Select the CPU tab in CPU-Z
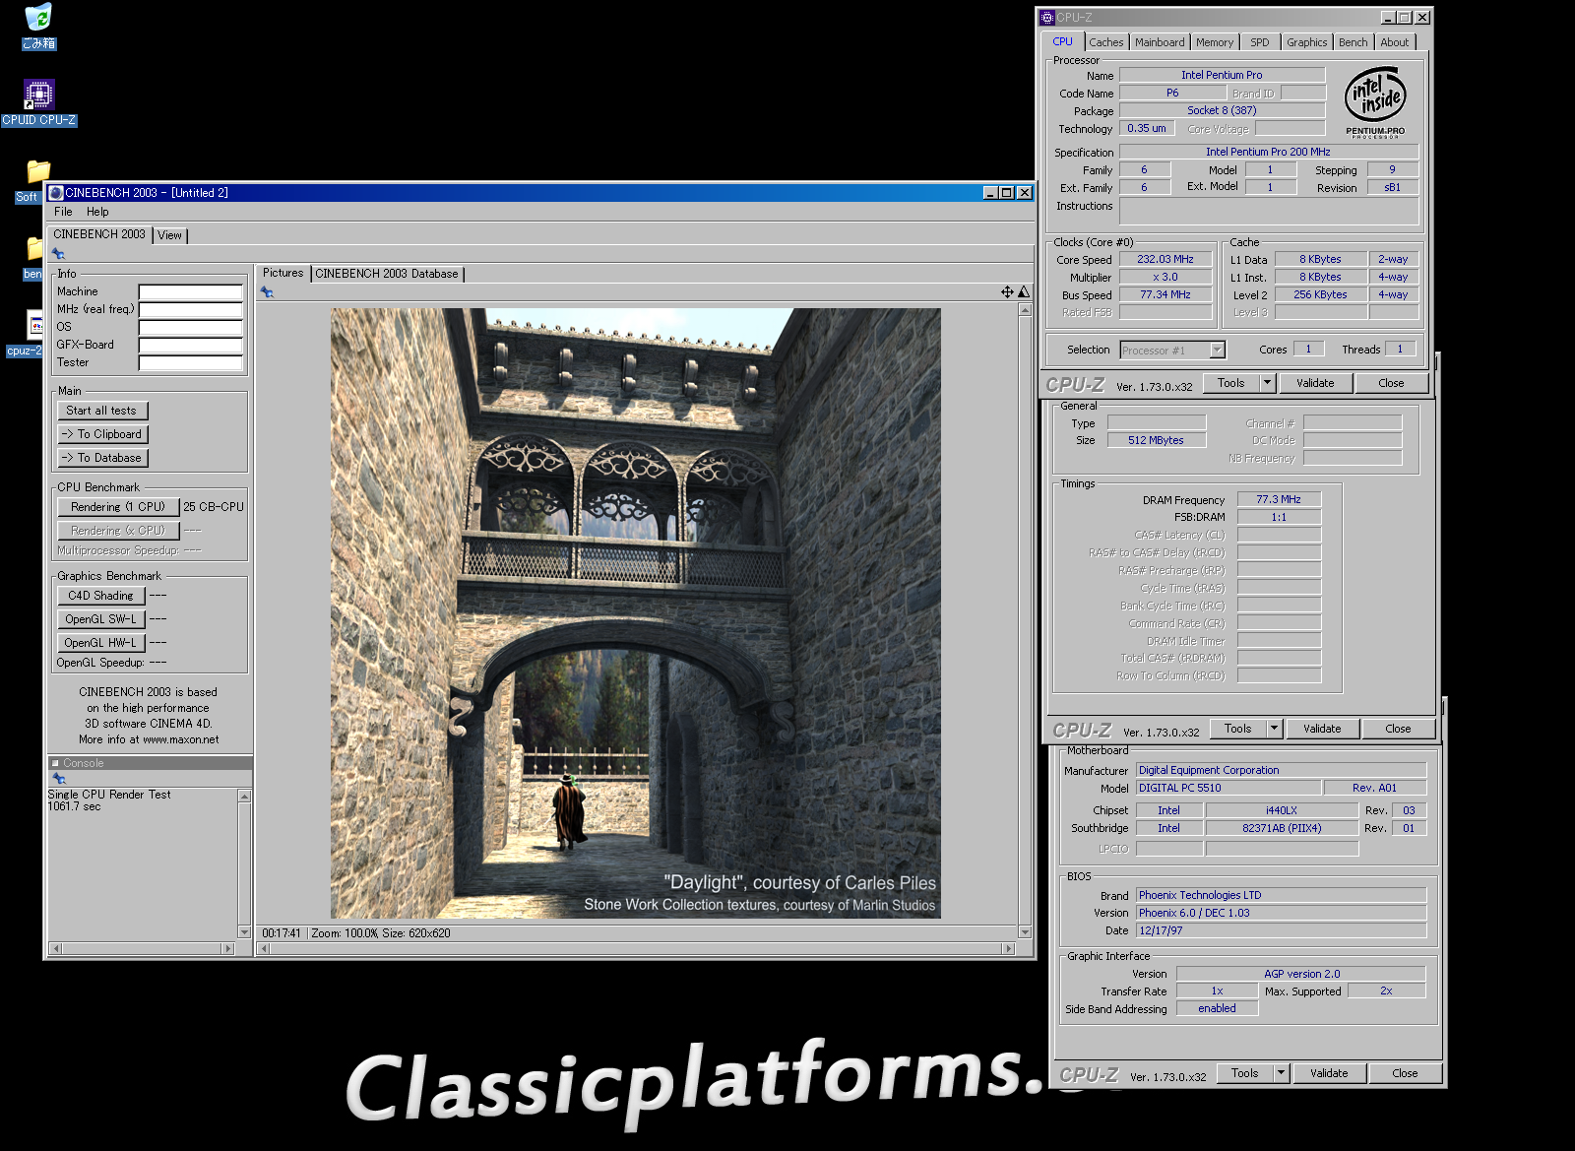The image size is (1575, 1151). [x=1063, y=41]
